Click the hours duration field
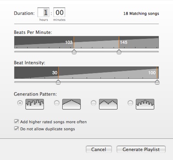Viewport: 173px width, 160px height. click(43, 13)
